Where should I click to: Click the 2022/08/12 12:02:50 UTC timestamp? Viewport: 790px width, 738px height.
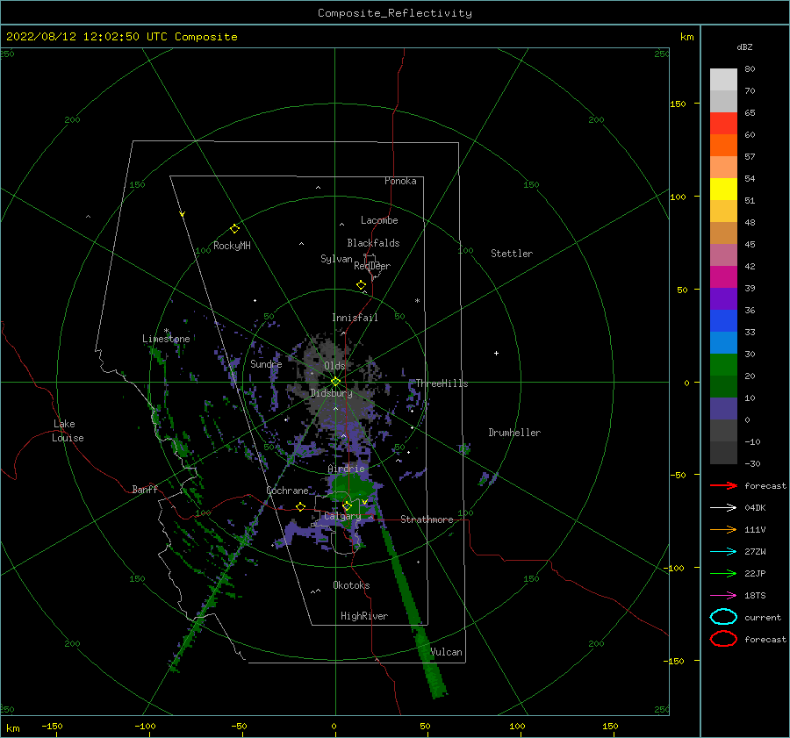coord(87,37)
